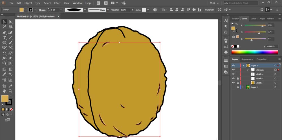Select the Line Segment tool

click(x=11, y=37)
